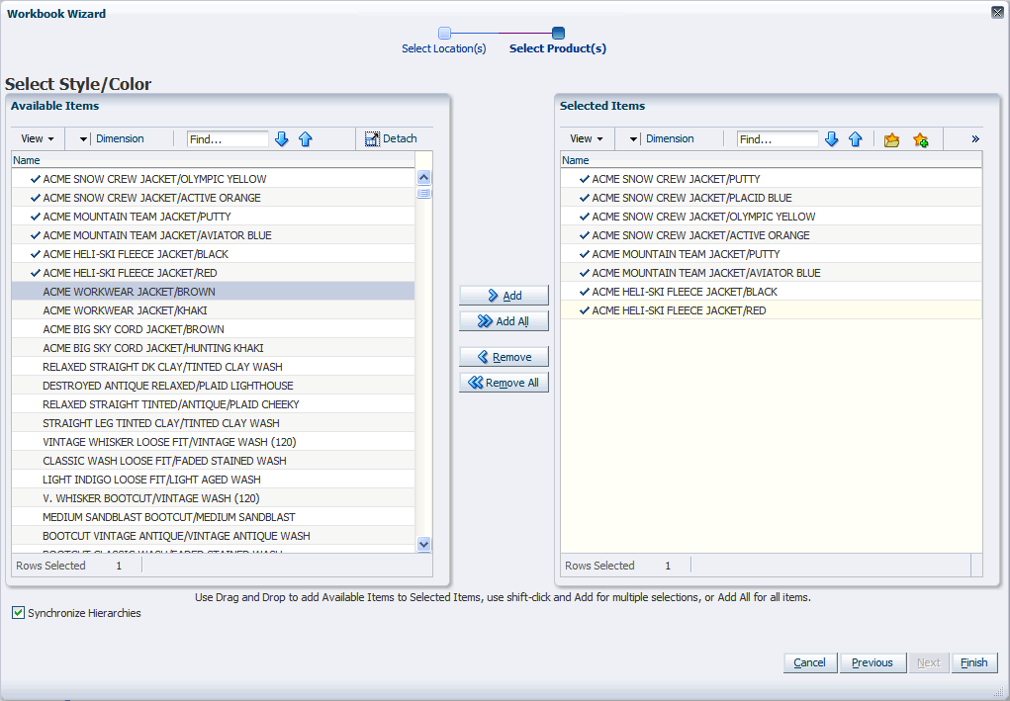Click the Find field in Available Items

(x=229, y=139)
